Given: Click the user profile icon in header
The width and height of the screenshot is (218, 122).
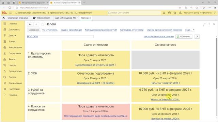Looking at the screenshot, I should point(180,13).
